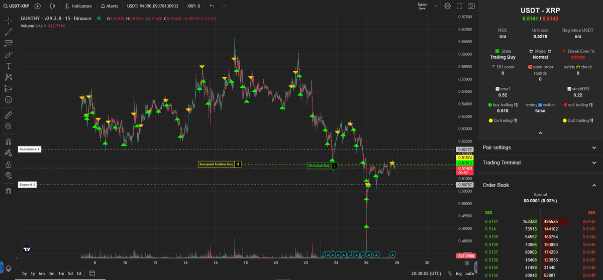Click the undo arrow

[212, 6]
